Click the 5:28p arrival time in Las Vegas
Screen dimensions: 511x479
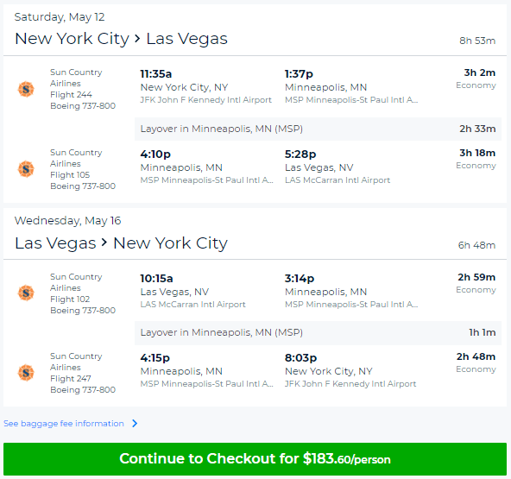300,154
